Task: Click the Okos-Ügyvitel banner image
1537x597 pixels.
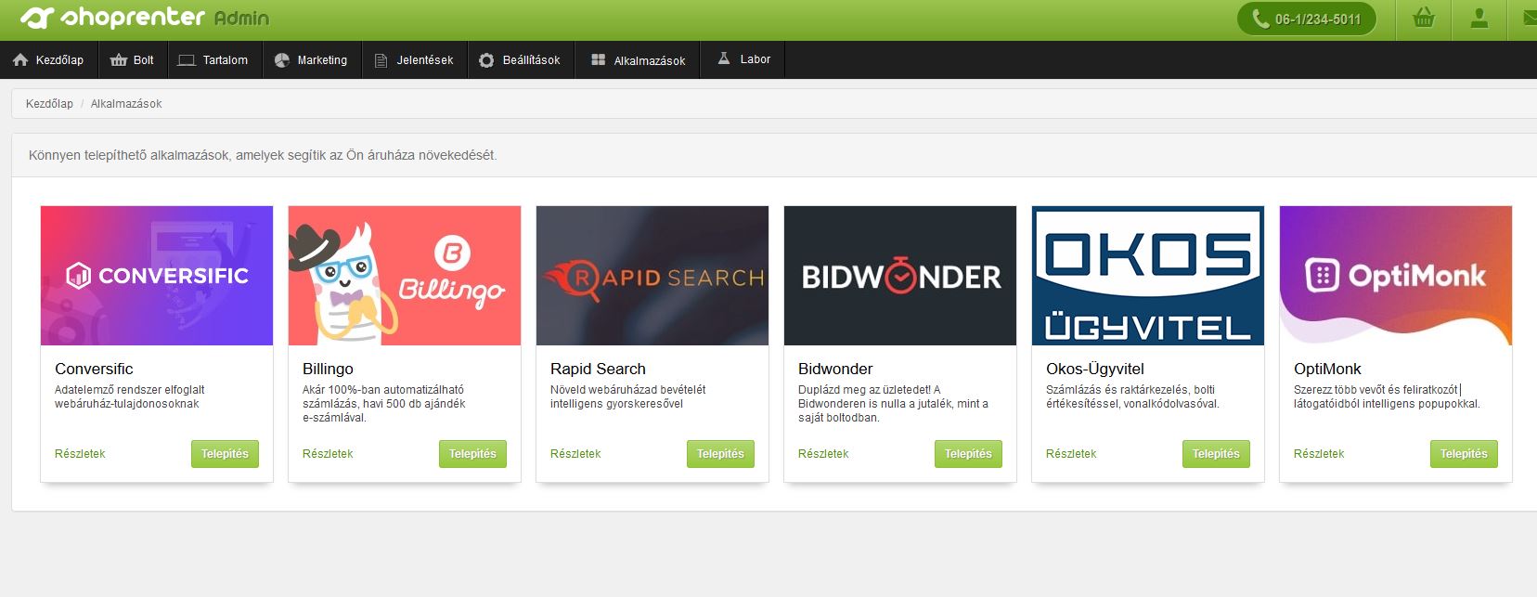Action: pyautogui.click(x=1148, y=276)
